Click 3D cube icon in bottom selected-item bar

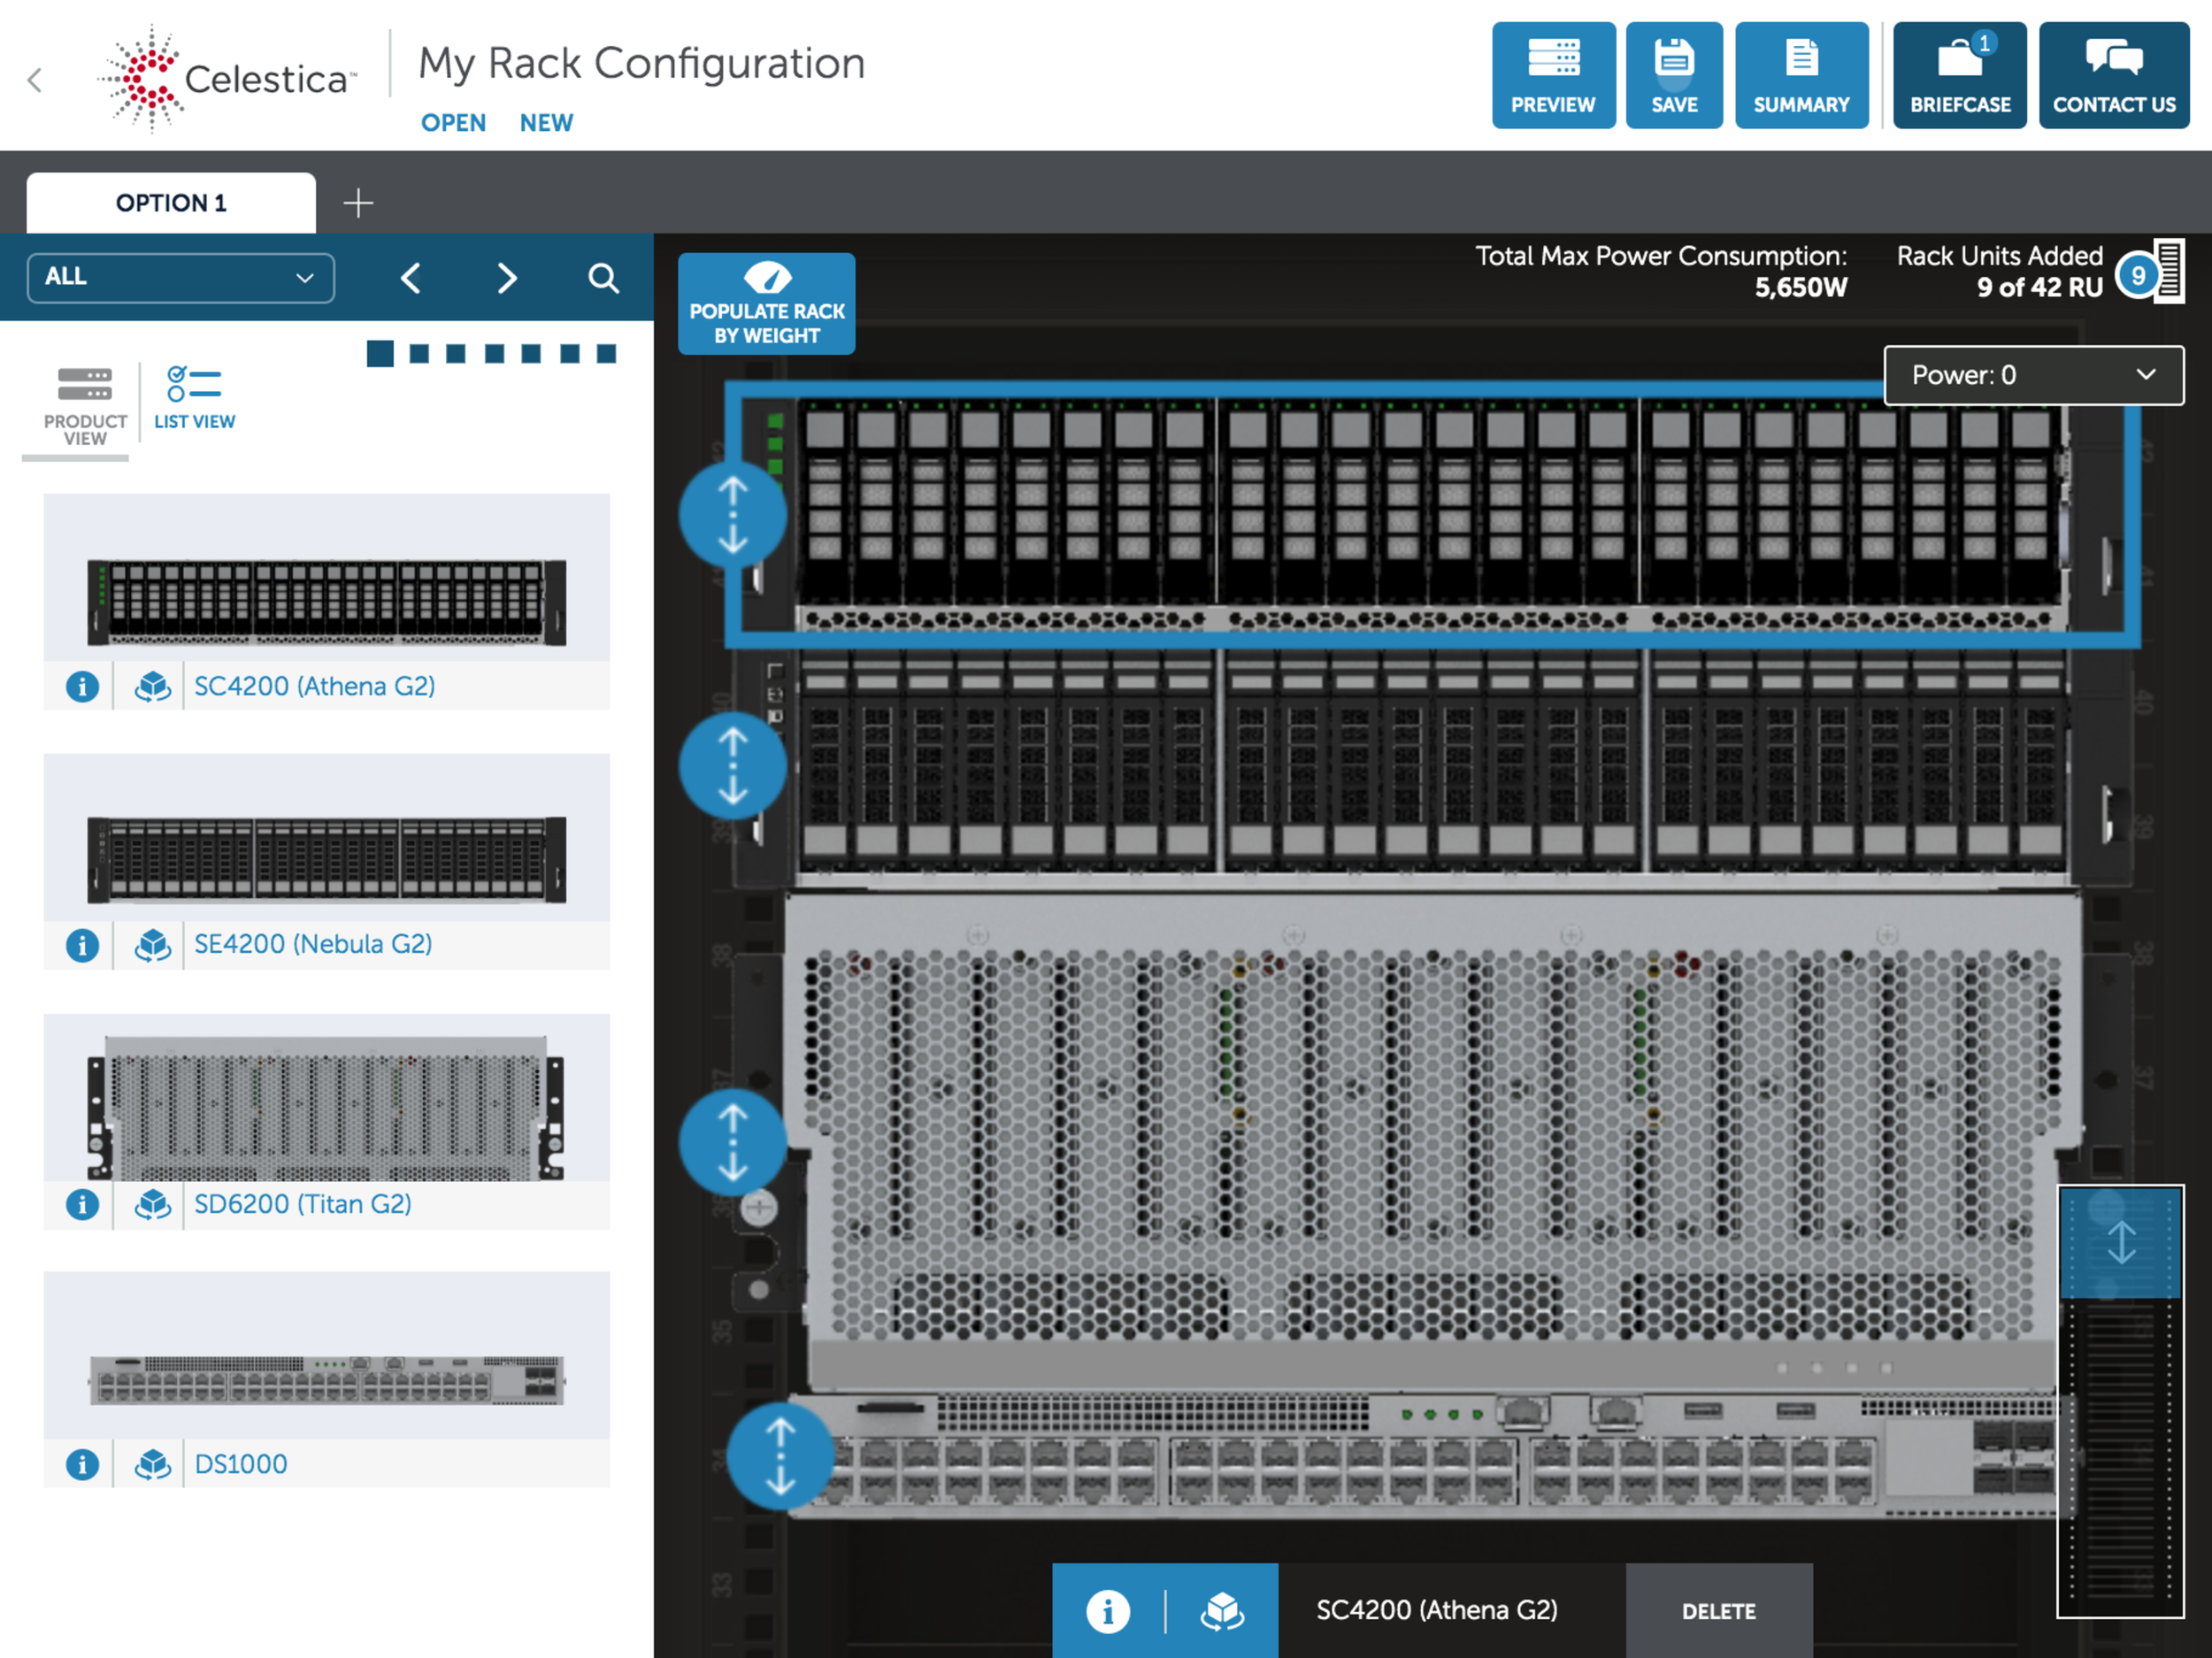[x=1221, y=1611]
